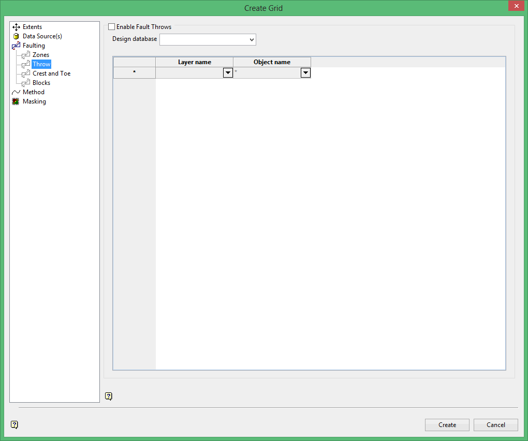Click the Cancel button
The width and height of the screenshot is (528, 441).
point(496,425)
